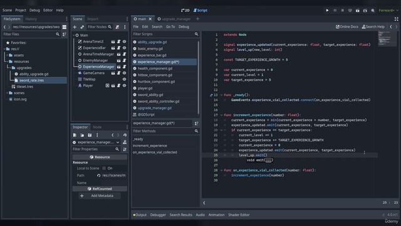Open script attached to EnemyManager node
The height and width of the screenshot is (226, 401).
tap(124, 60)
